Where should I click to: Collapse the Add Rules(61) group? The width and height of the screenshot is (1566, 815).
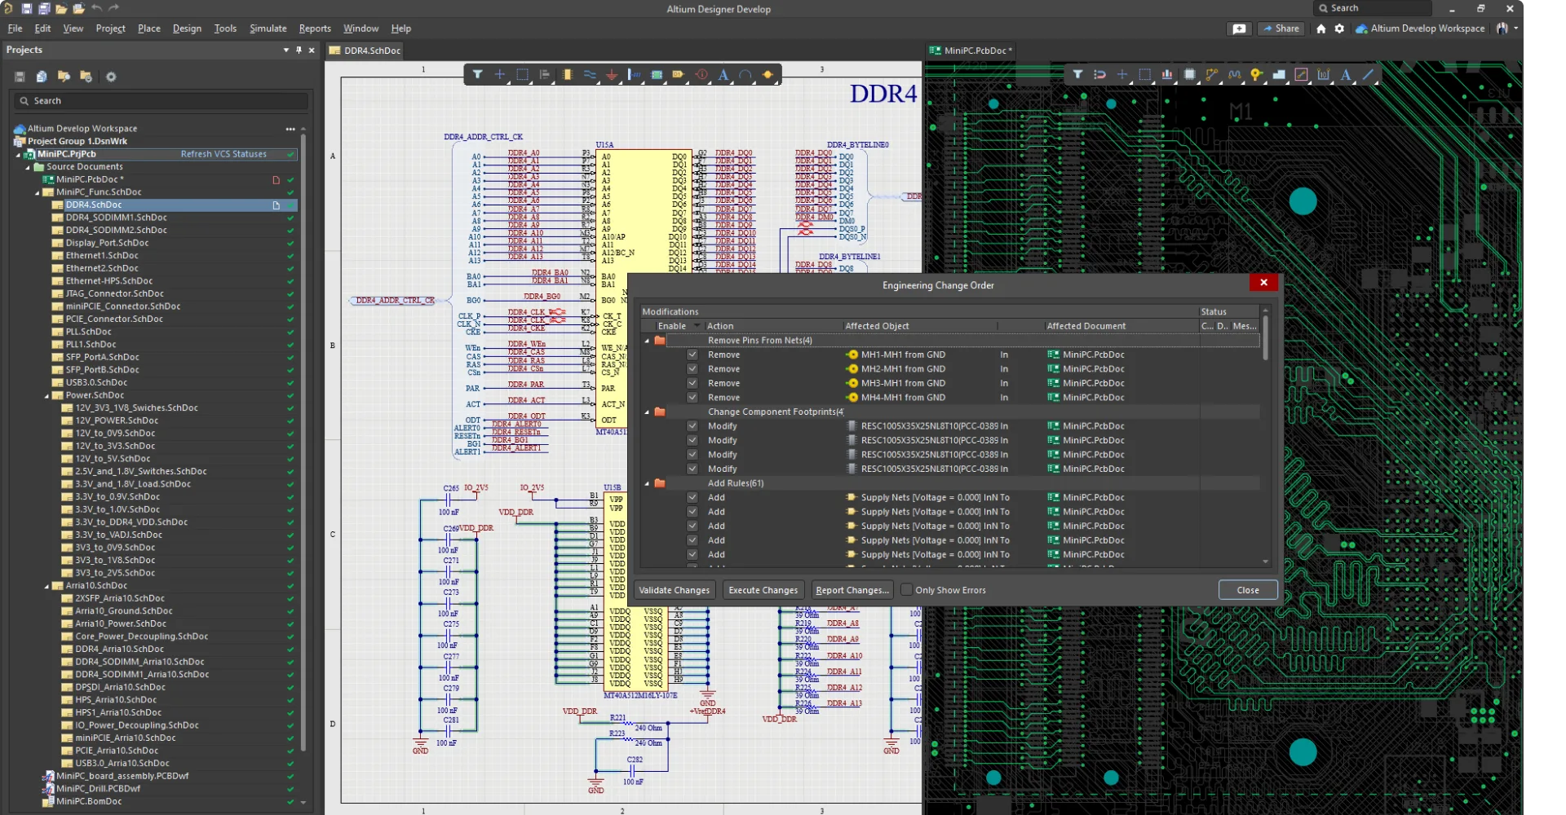pyautogui.click(x=648, y=483)
